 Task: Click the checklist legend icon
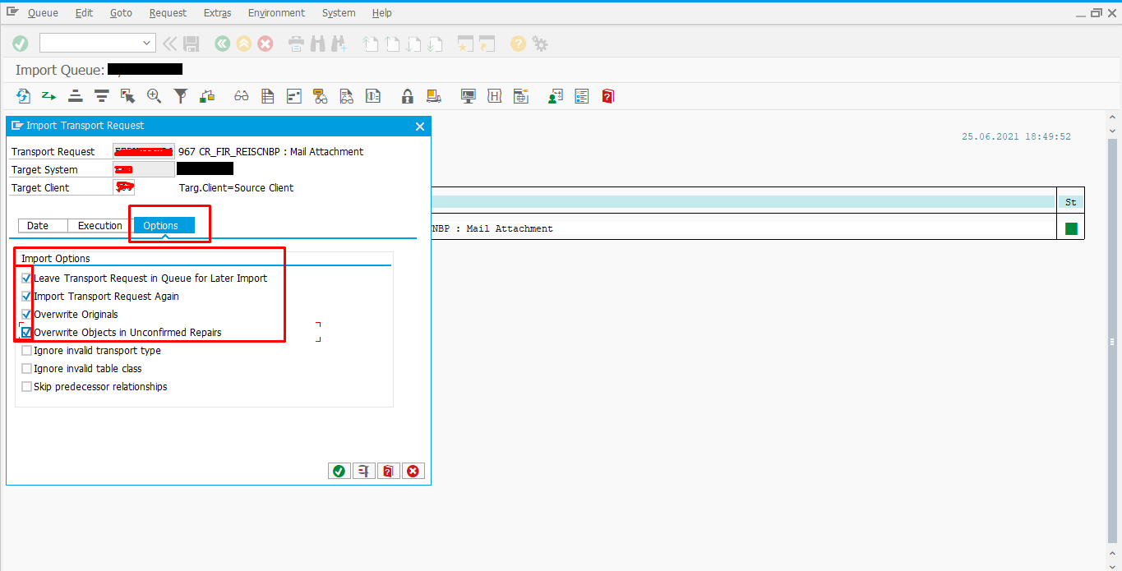582,96
